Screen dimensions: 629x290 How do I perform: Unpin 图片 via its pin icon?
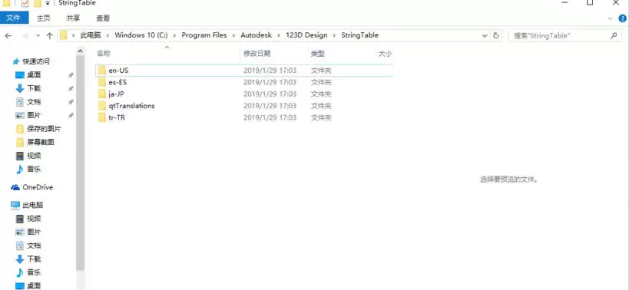coord(71,115)
